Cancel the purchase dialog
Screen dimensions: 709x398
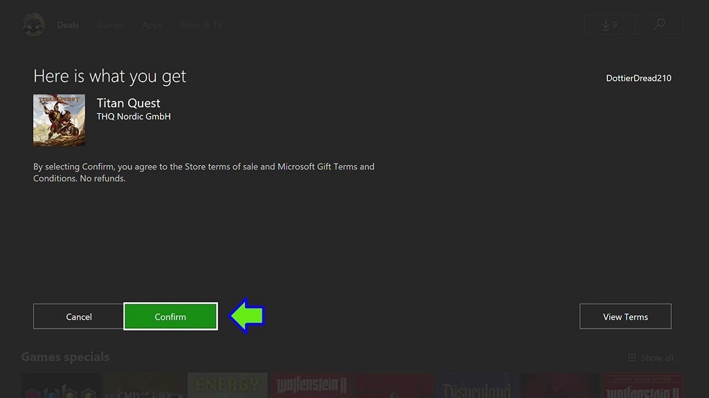[78, 316]
